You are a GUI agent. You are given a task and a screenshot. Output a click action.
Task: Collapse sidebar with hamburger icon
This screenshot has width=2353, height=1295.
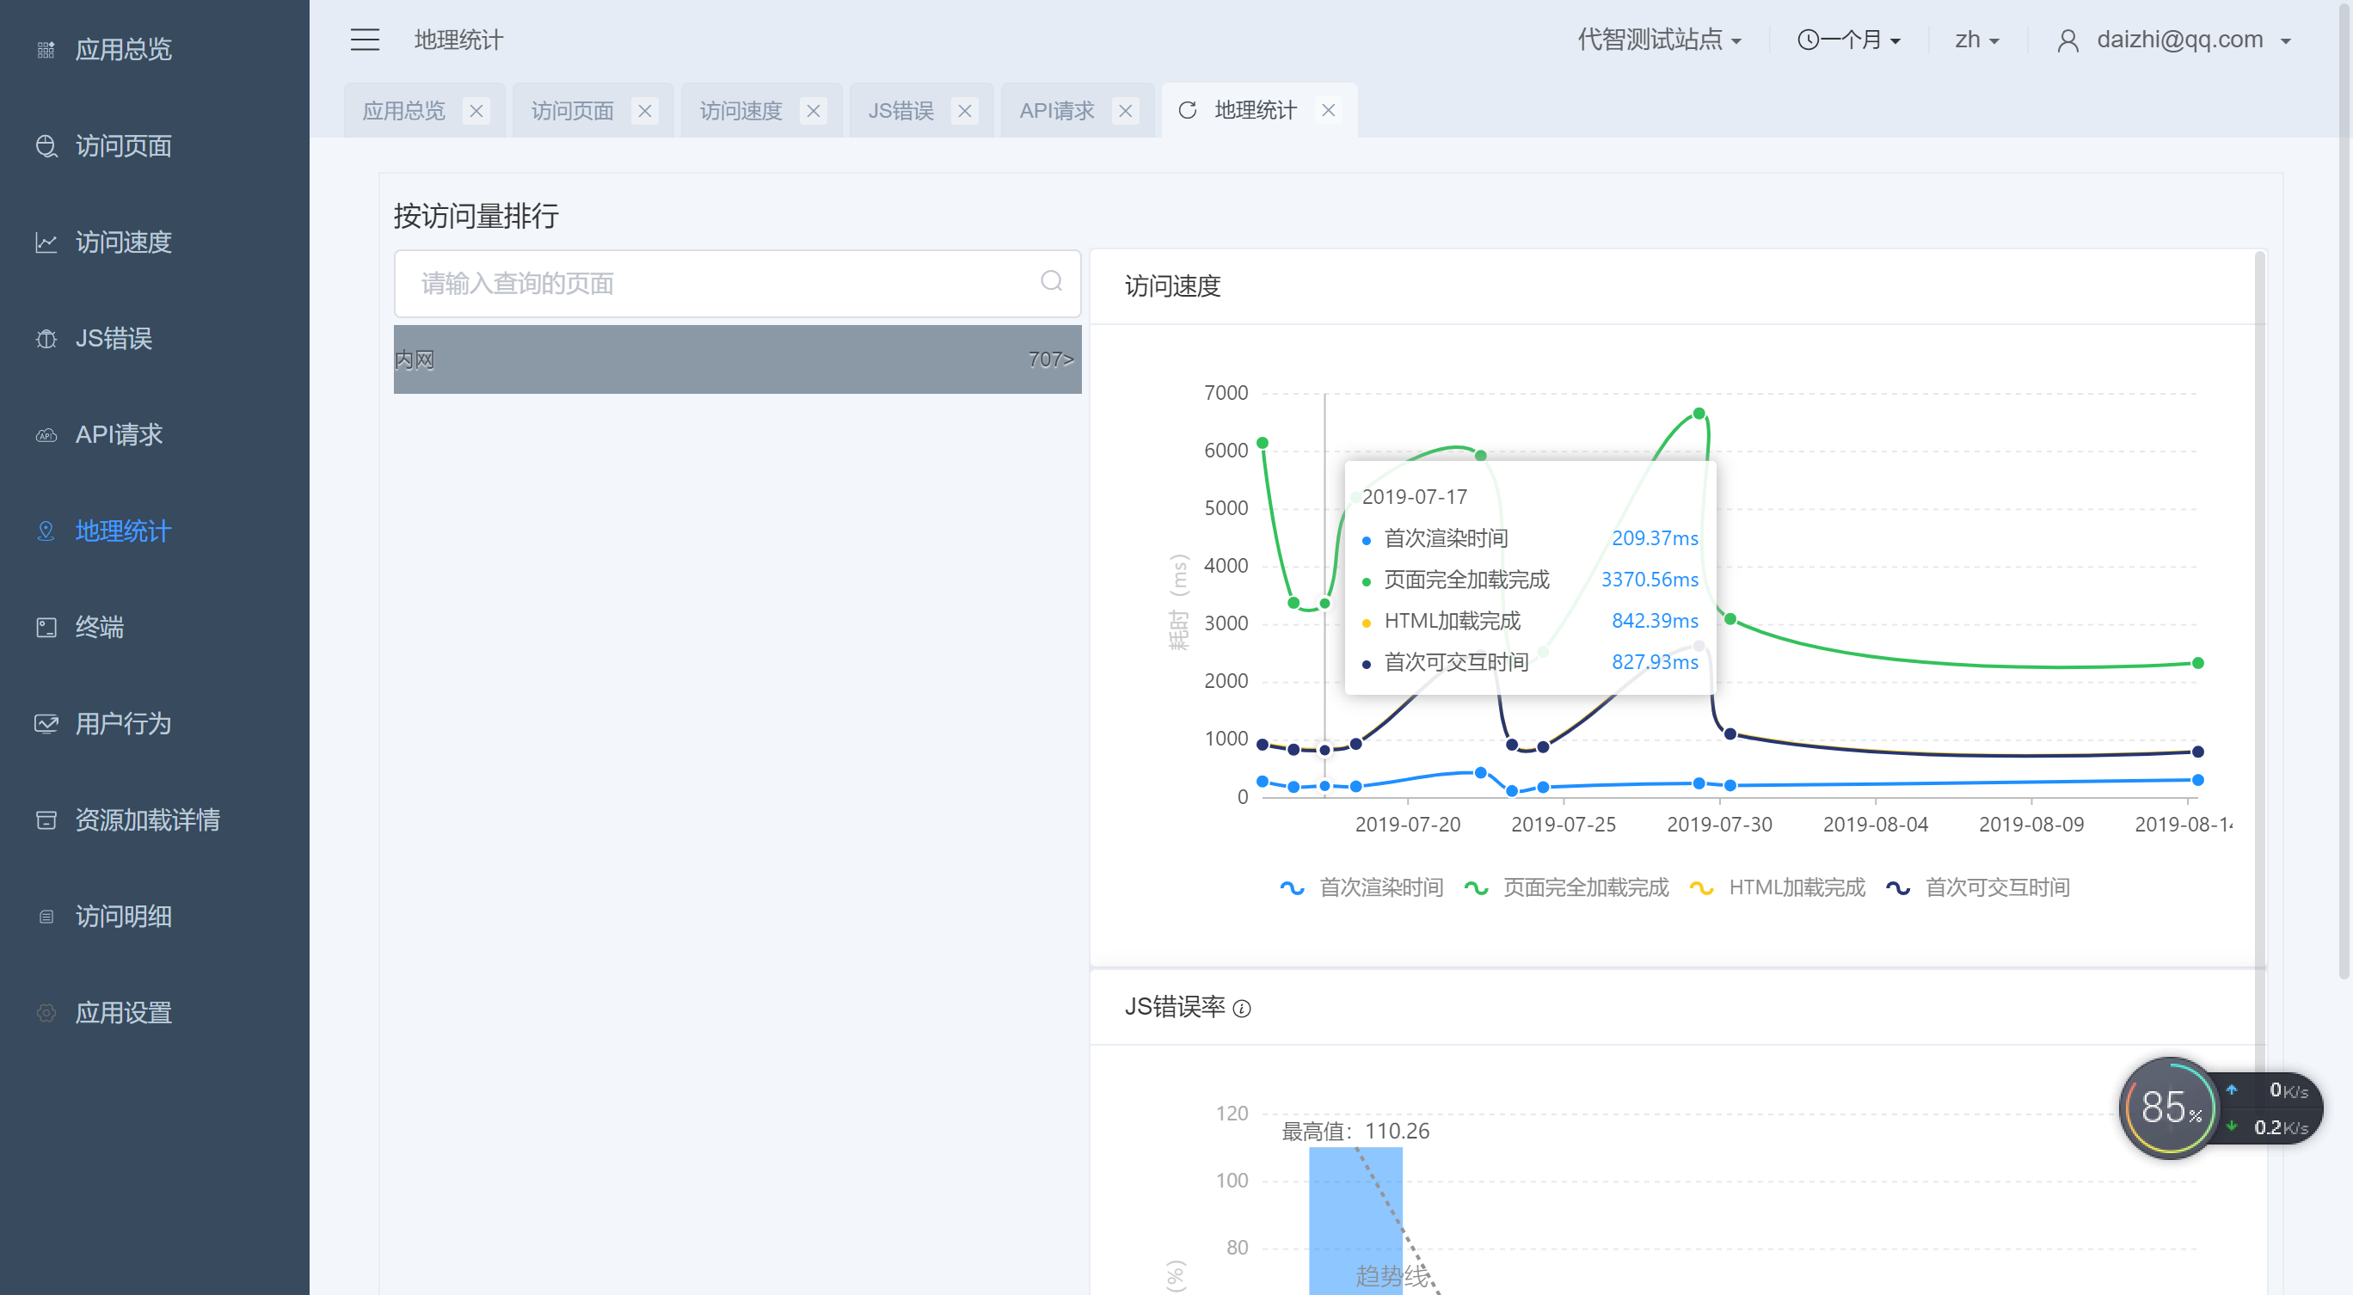pos(365,40)
